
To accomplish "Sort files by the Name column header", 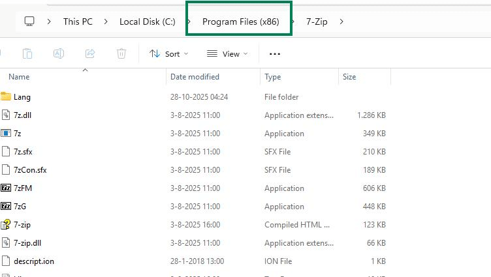I will tap(20, 77).
